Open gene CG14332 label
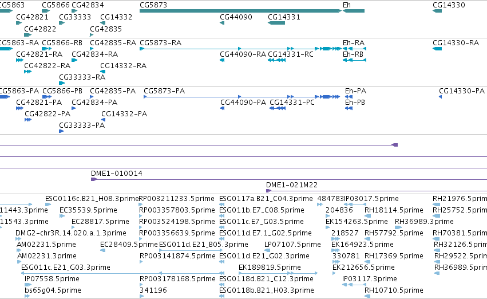Viewport: 487px width, 299px height. (x=116, y=17)
